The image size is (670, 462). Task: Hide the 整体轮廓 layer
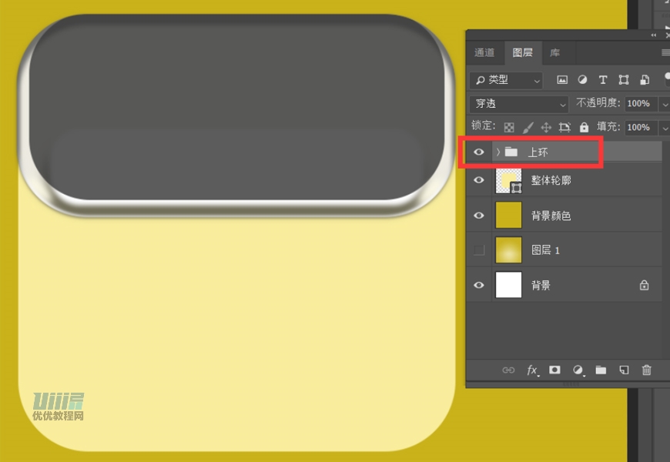coord(479,180)
